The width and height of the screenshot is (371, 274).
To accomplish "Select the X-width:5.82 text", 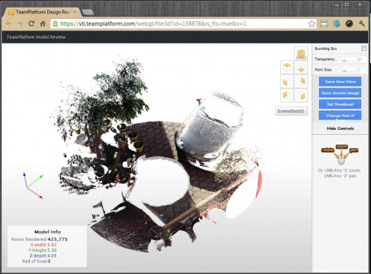I will (43, 245).
